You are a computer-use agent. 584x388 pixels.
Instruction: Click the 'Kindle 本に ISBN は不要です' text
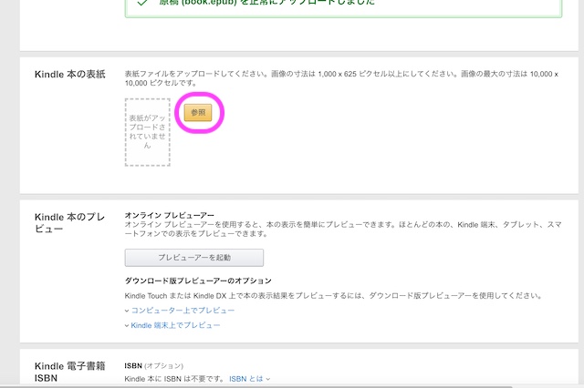(x=173, y=378)
